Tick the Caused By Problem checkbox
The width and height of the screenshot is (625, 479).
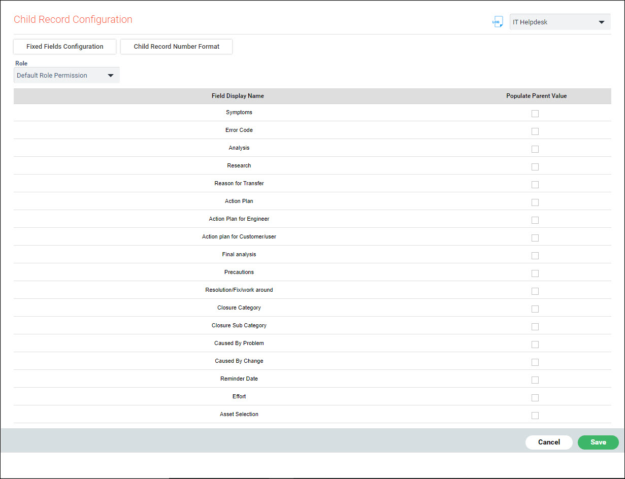tap(535, 344)
